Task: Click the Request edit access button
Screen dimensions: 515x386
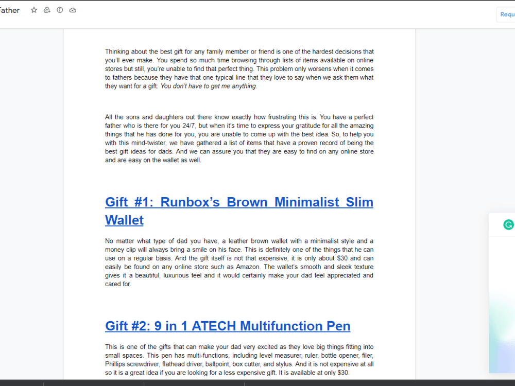Action: 506,14
